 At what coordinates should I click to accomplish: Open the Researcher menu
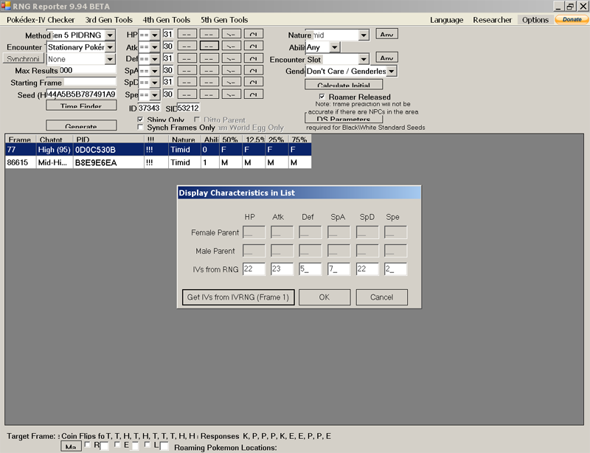click(x=492, y=20)
